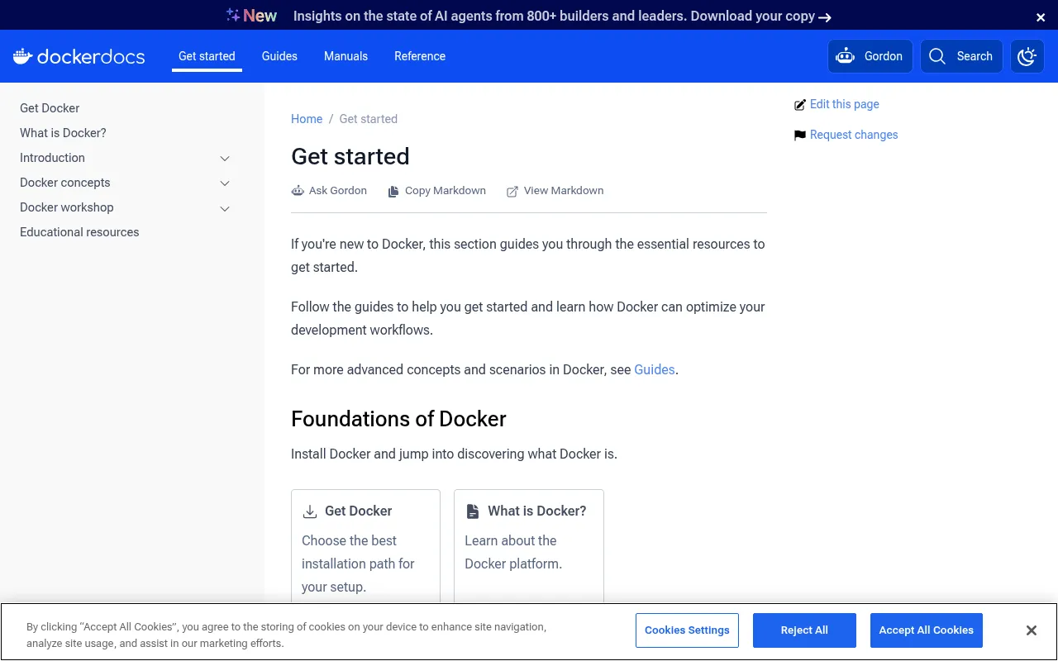Open the Manuals tab
Image resolution: width=1058 pixels, height=661 pixels.
[346, 56]
